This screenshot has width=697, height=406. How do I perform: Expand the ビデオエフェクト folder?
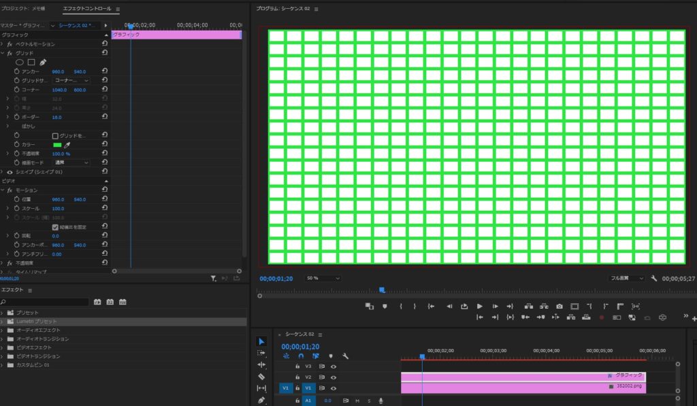click(x=2, y=348)
